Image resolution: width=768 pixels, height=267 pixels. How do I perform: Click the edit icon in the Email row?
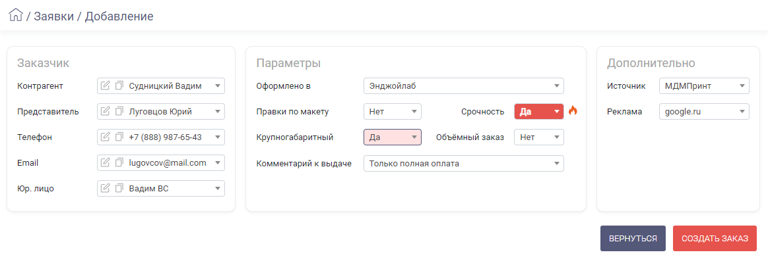click(x=105, y=163)
